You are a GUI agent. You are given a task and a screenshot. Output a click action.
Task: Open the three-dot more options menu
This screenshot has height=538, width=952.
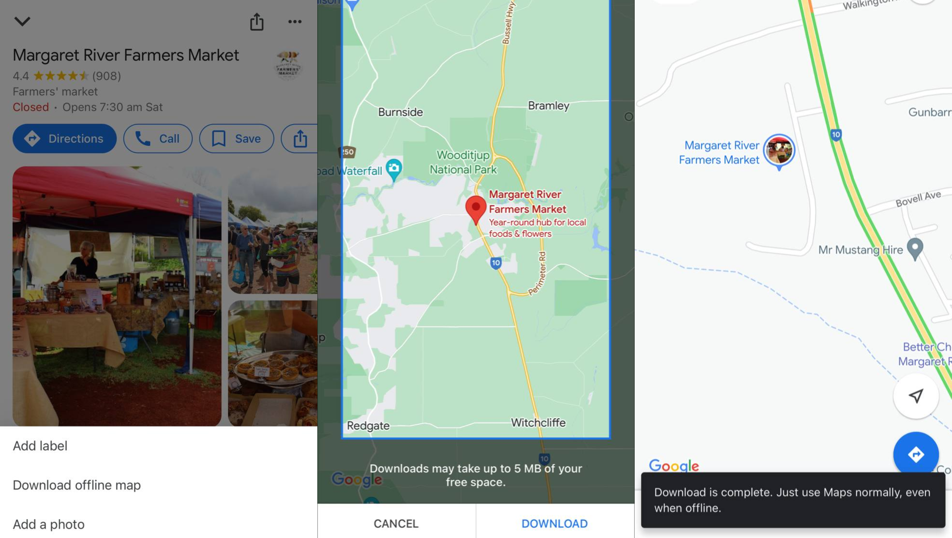295,21
